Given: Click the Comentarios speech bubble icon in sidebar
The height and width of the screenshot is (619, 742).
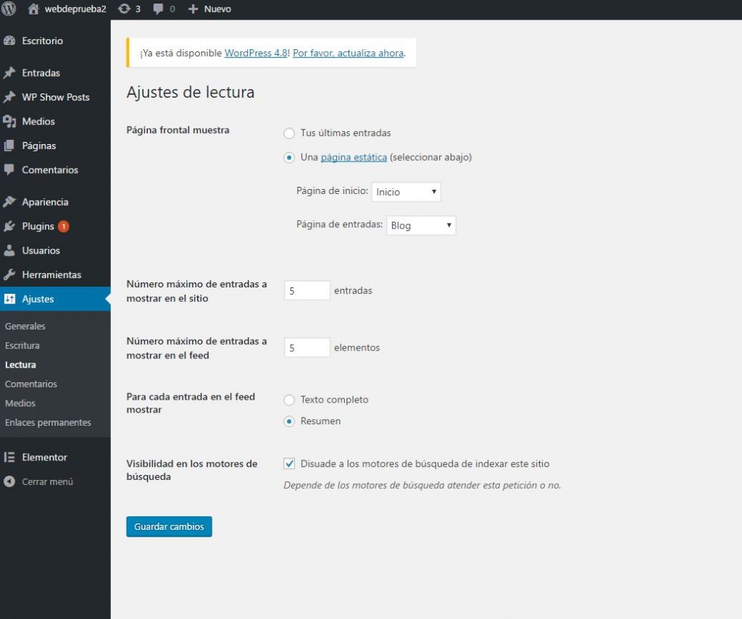Looking at the screenshot, I should coord(9,169).
